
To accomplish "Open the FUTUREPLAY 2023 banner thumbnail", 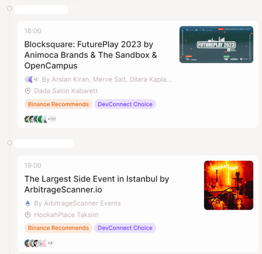I will tap(216, 44).
